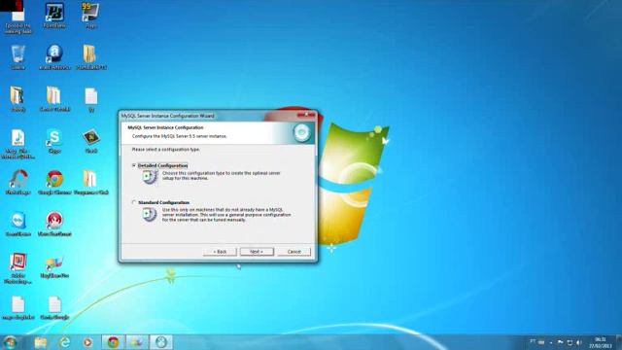
Task: Cancel the MySQL configuration wizard
Action: [294, 252]
